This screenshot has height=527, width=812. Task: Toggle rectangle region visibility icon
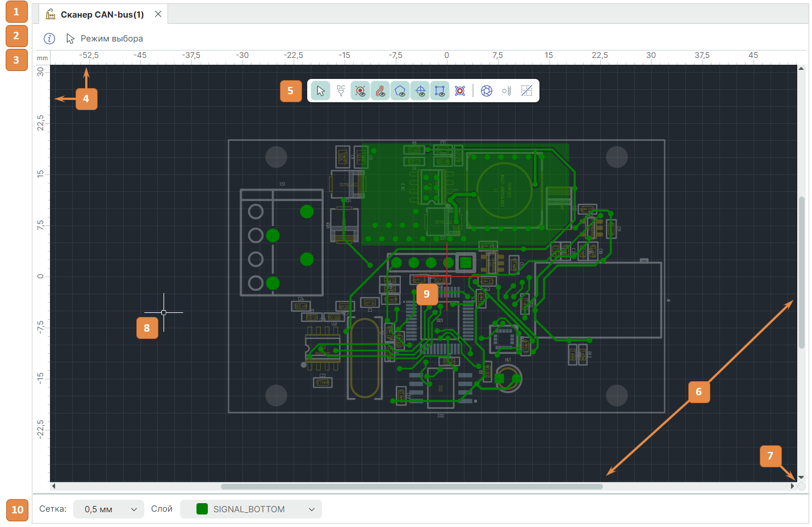pyautogui.click(x=440, y=91)
